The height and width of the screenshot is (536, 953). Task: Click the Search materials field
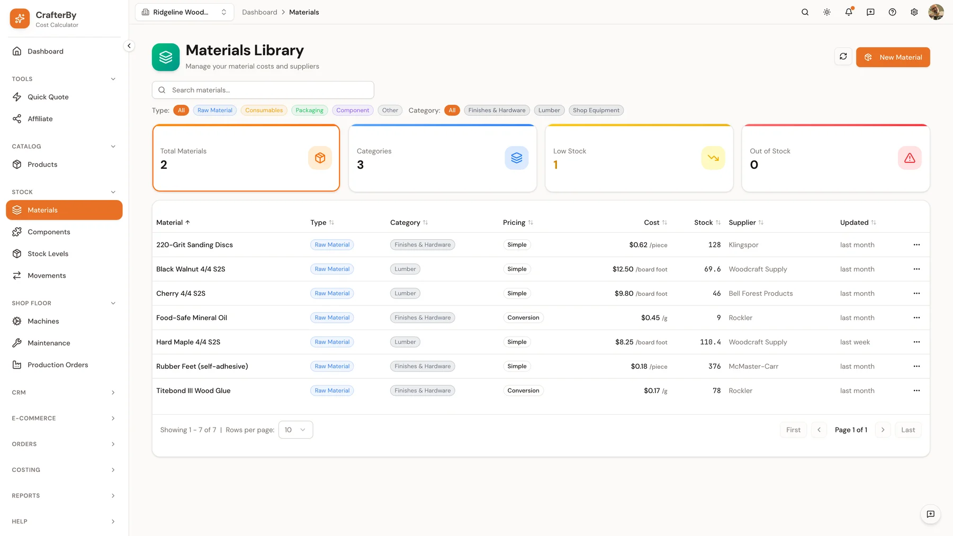(x=263, y=90)
